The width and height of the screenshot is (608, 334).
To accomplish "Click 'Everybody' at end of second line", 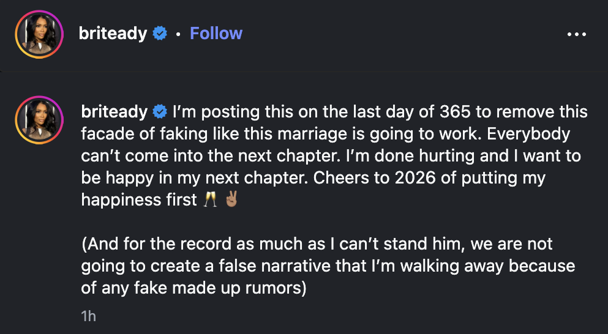I will tap(528, 135).
